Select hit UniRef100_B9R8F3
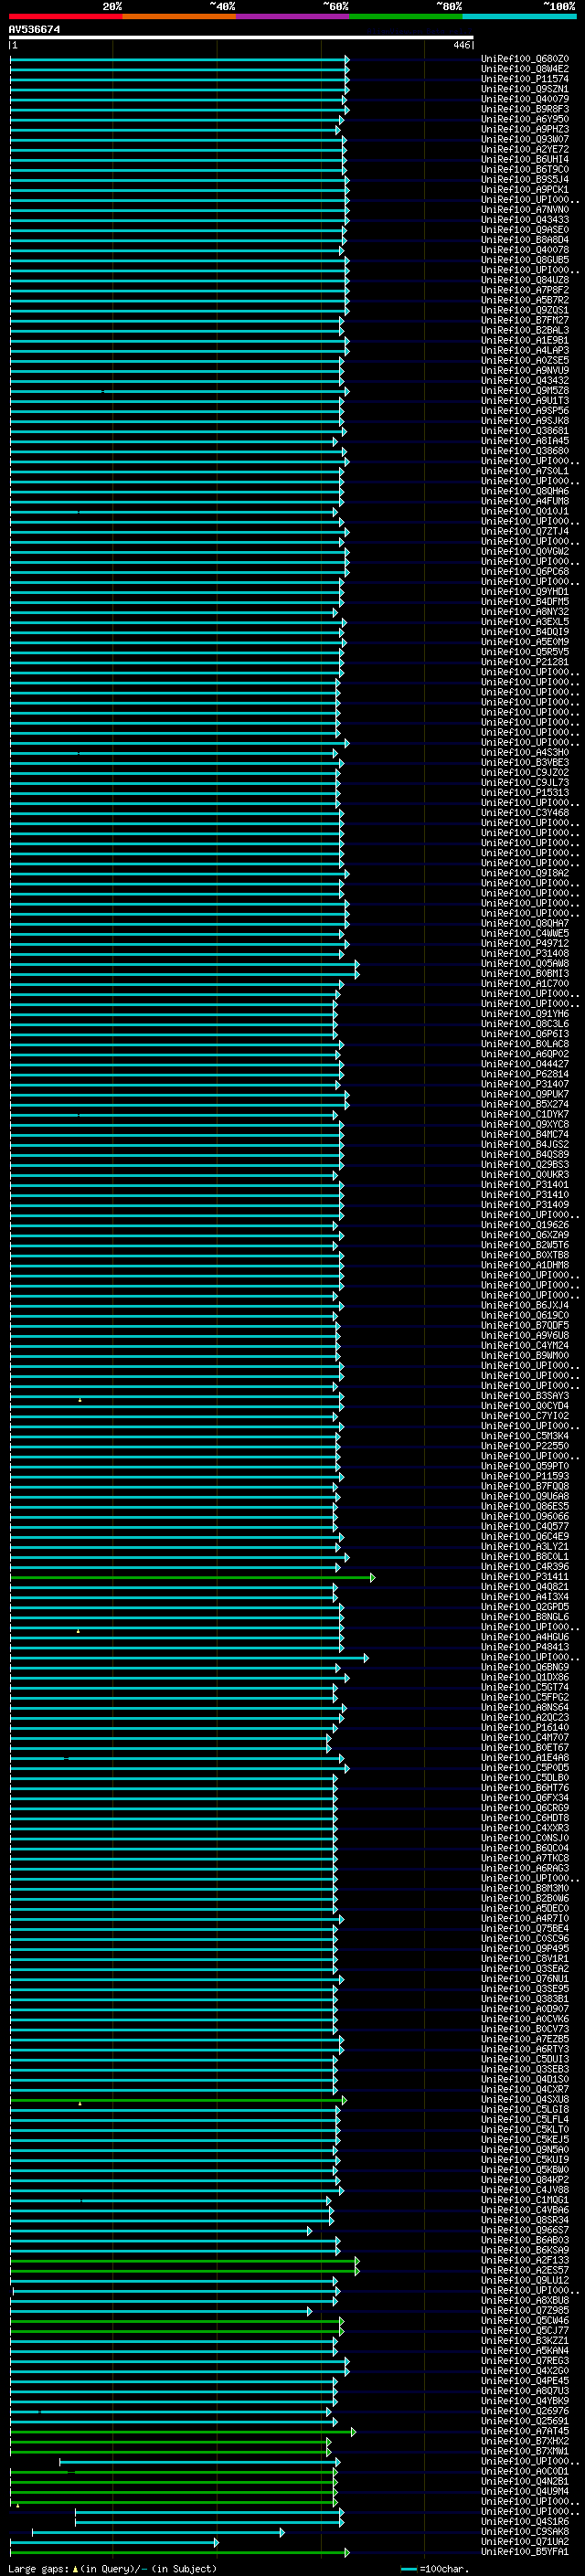 tap(525, 109)
